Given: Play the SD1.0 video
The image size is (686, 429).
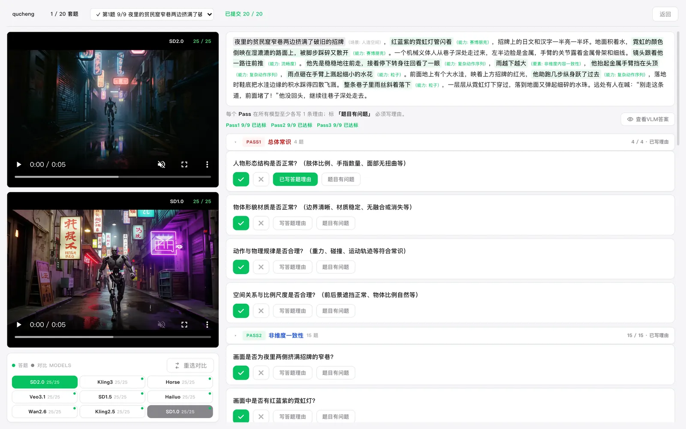Looking at the screenshot, I should [x=19, y=325].
